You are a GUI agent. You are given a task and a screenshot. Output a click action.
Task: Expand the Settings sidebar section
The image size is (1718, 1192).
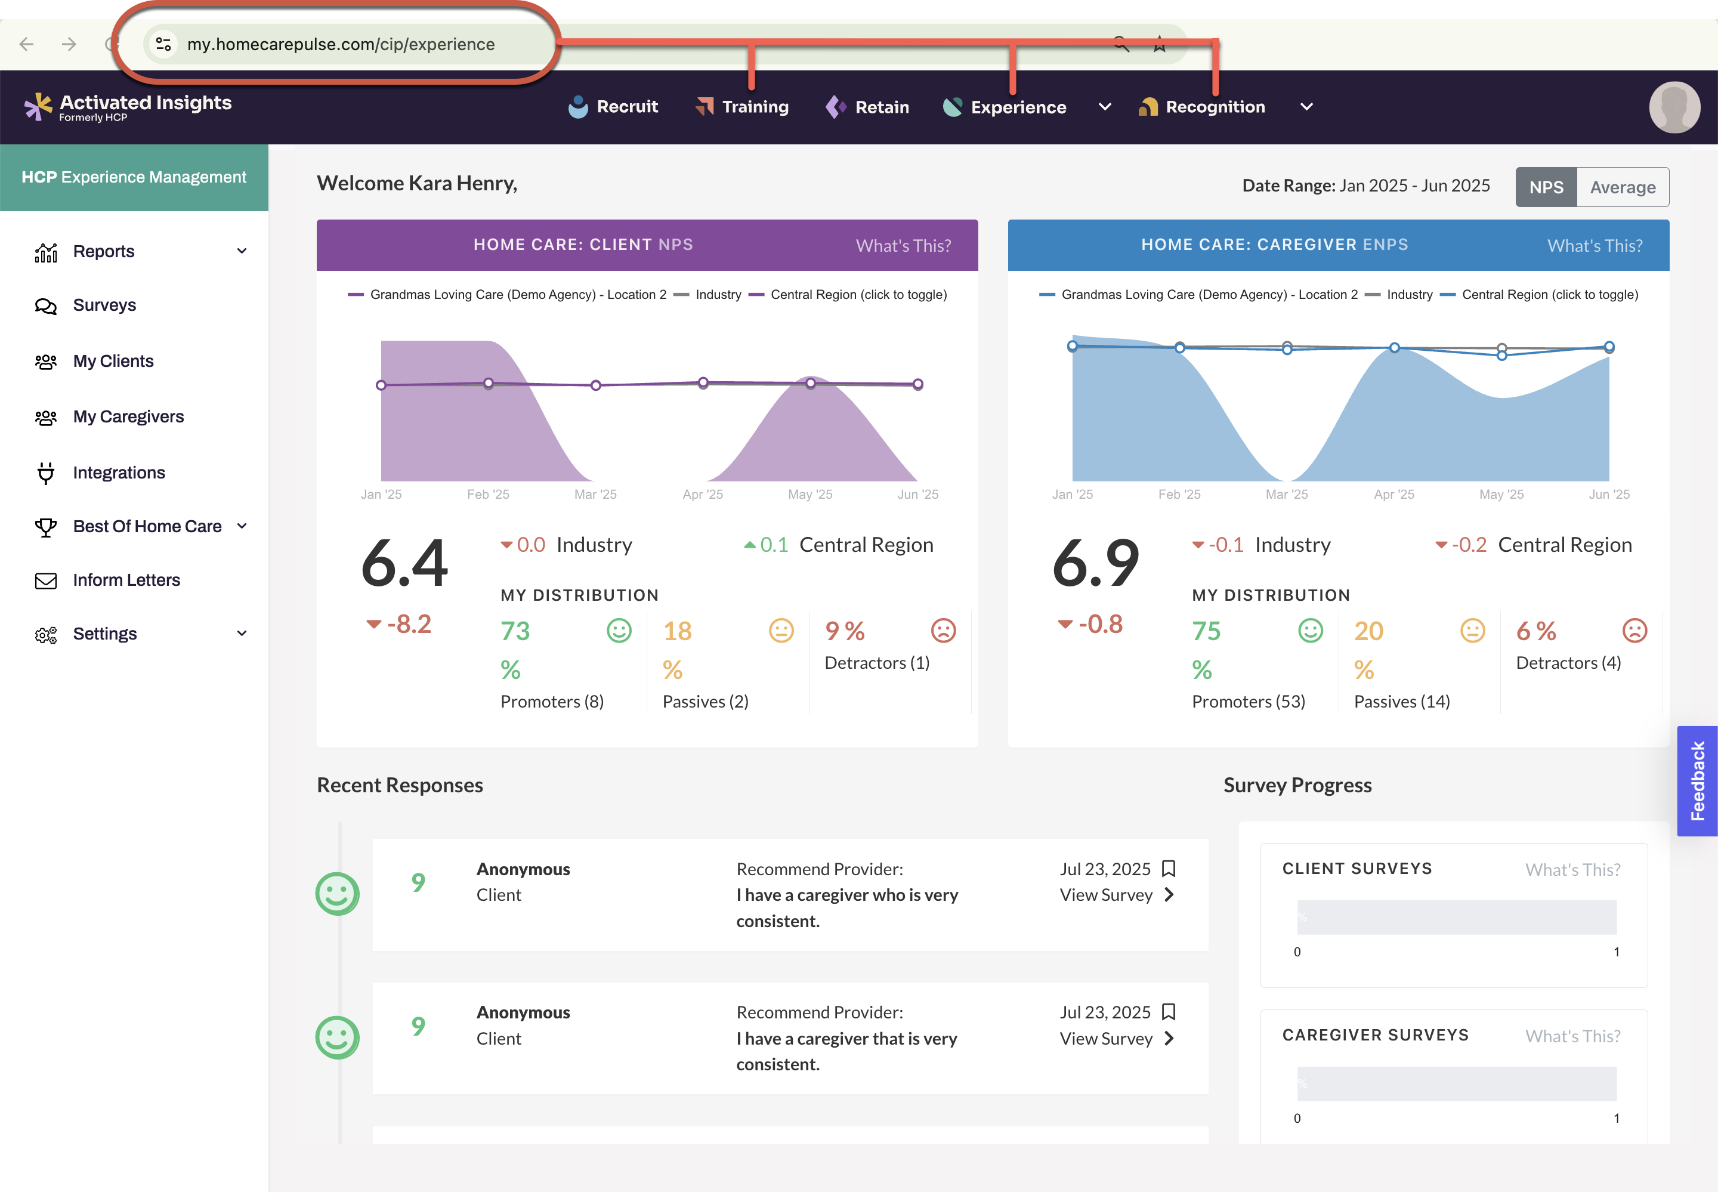point(240,632)
